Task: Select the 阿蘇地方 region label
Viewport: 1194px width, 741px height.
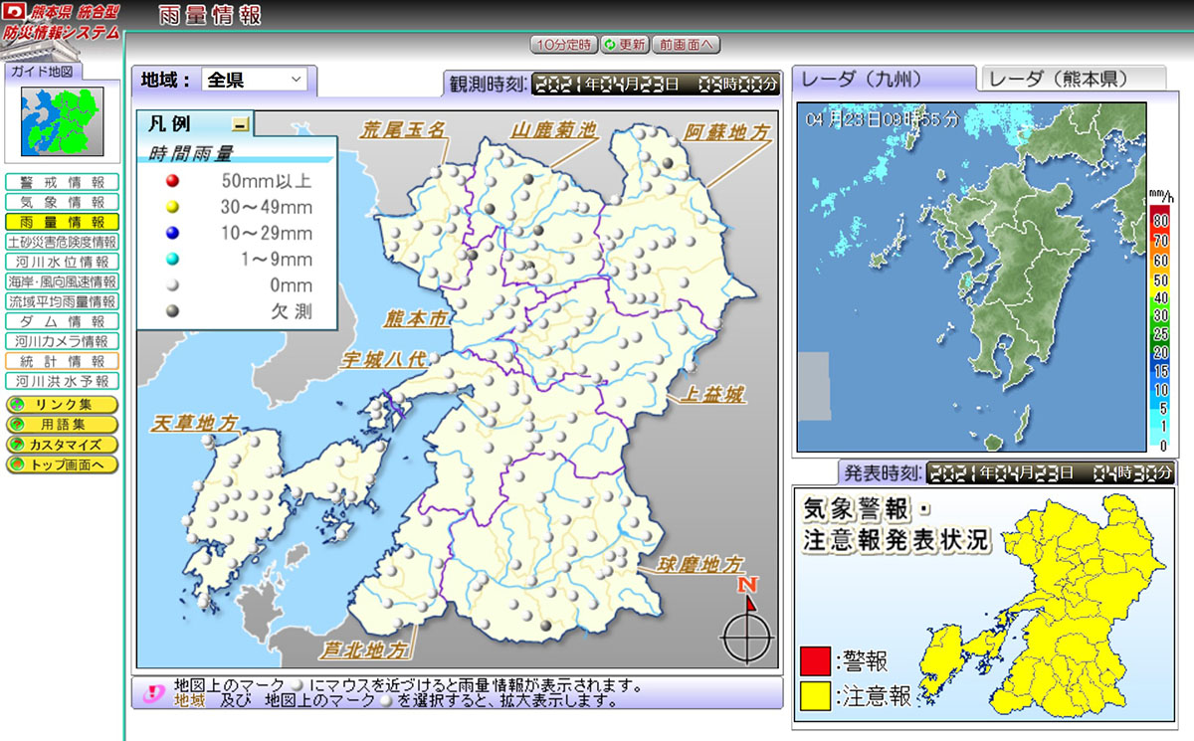Action: (727, 132)
